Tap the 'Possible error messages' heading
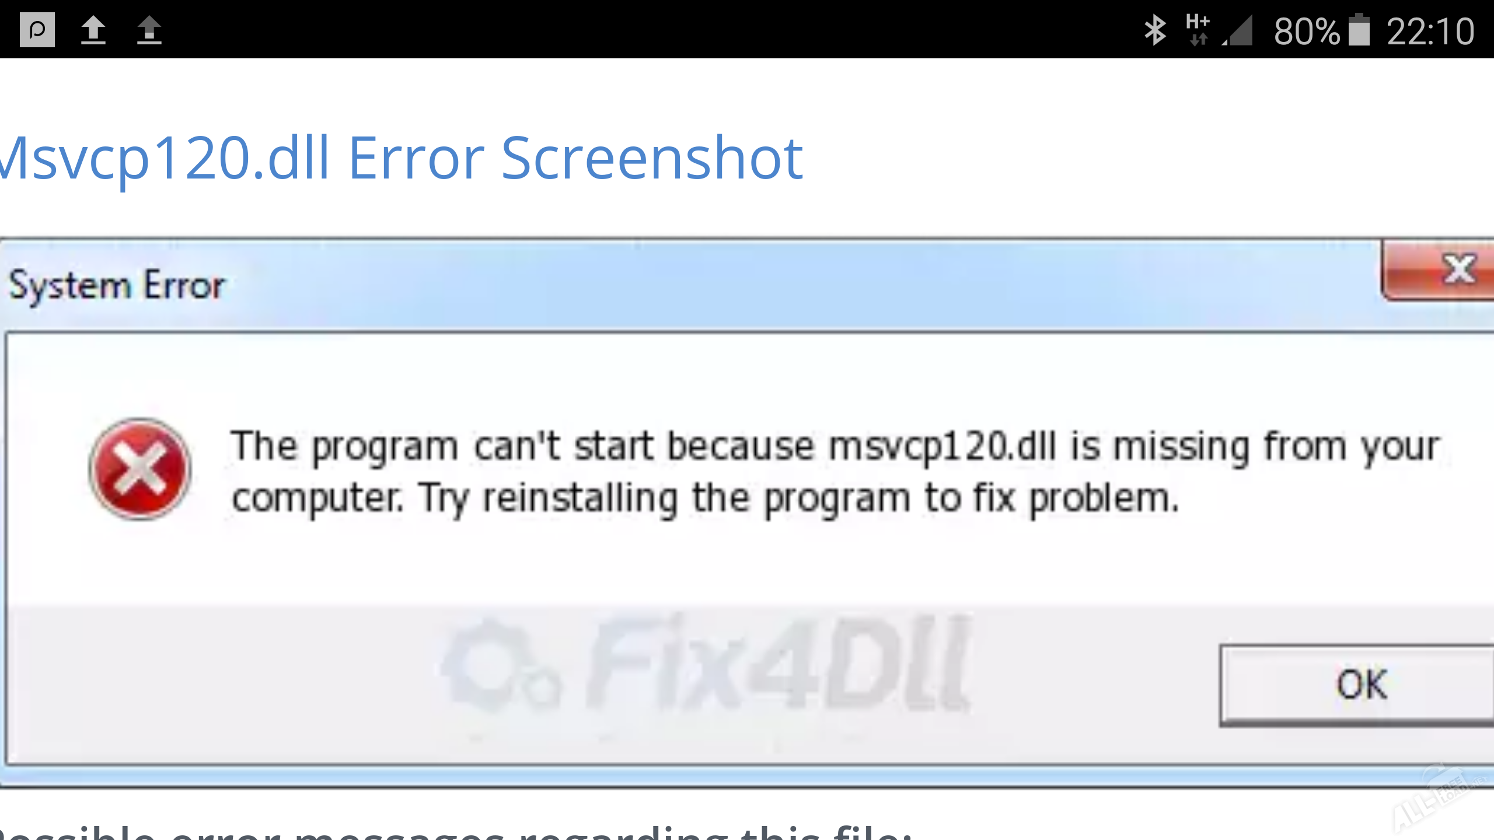The width and height of the screenshot is (1494, 840). pyautogui.click(x=456, y=831)
